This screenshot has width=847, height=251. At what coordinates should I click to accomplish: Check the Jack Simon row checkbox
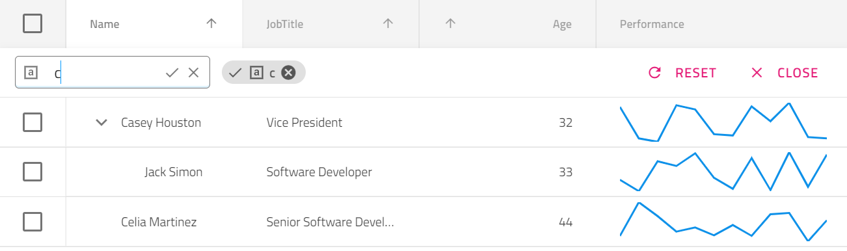(x=33, y=172)
